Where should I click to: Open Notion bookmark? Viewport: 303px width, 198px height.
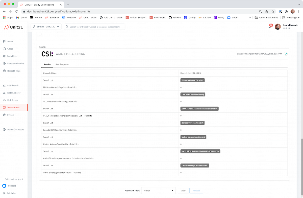[36, 18]
